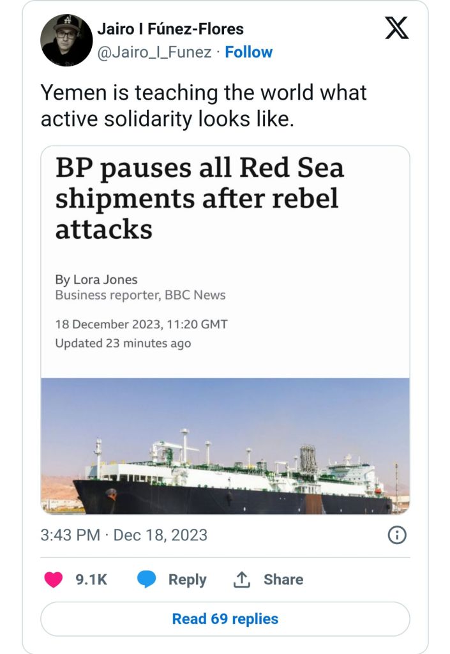450x654 pixels.
Task: Click the share upload arrow icon
Action: coord(241,579)
